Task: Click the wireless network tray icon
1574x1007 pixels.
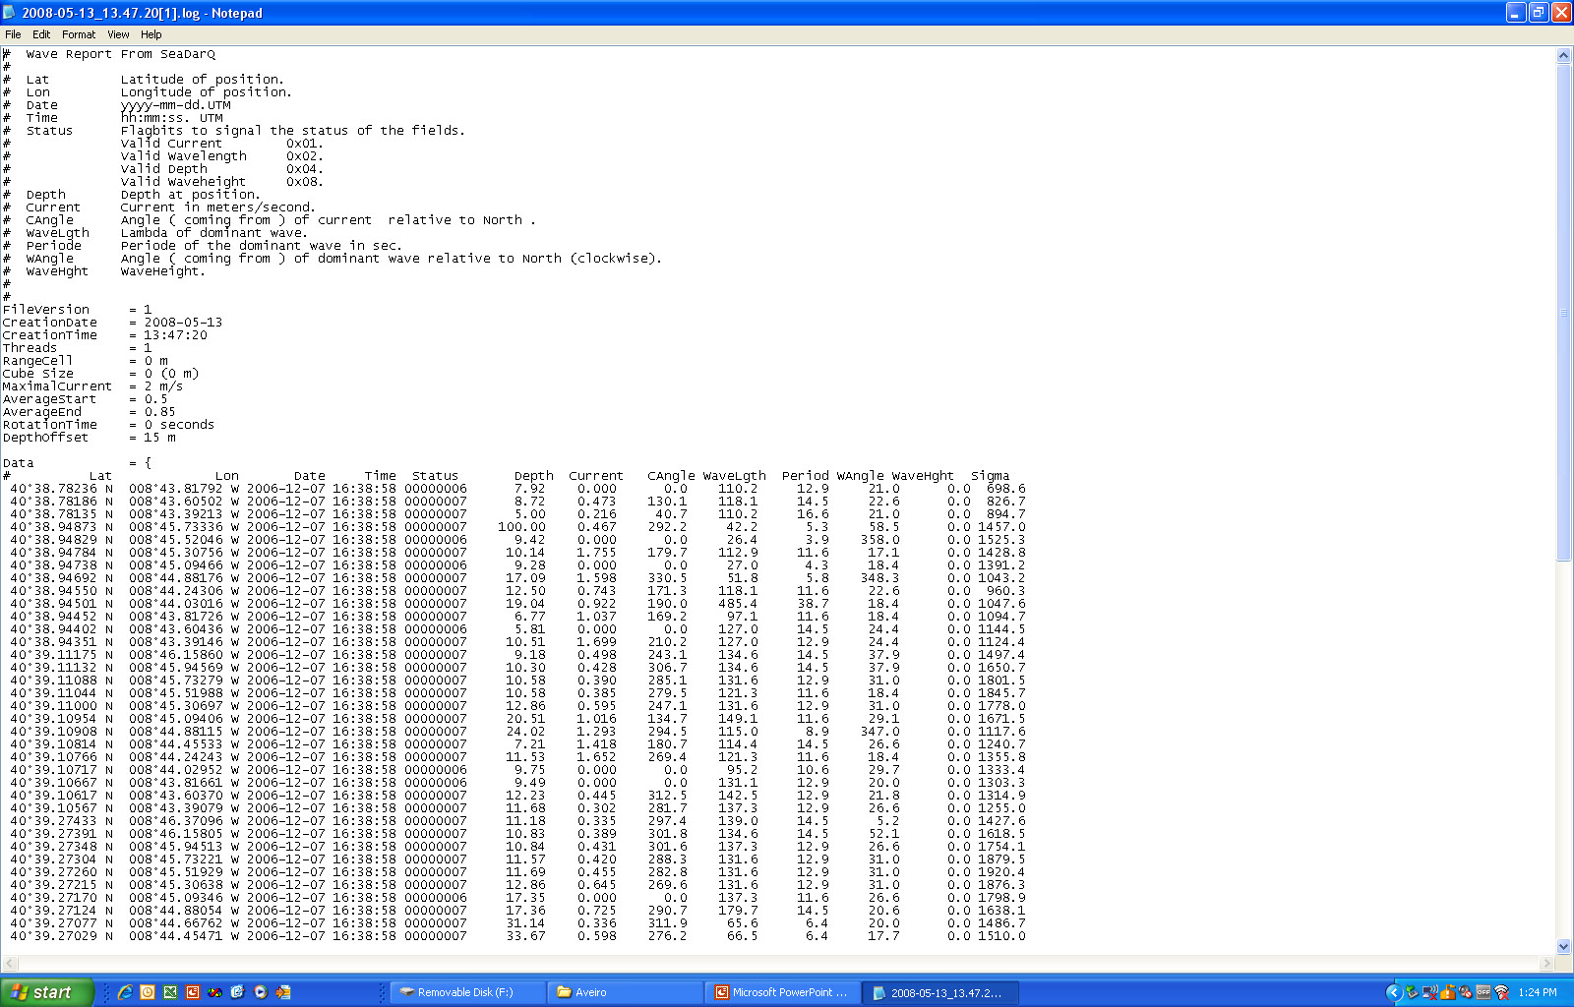Action: 1501,992
